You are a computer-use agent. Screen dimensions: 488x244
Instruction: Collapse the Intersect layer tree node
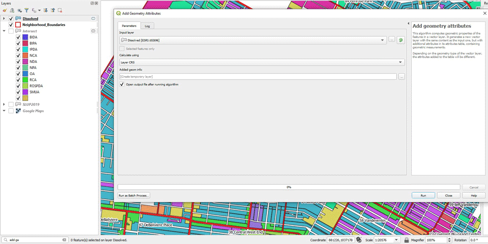[4, 31]
